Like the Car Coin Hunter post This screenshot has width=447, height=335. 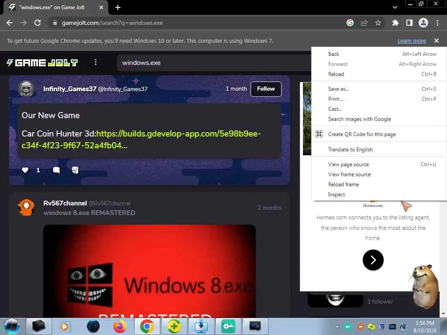(25, 170)
